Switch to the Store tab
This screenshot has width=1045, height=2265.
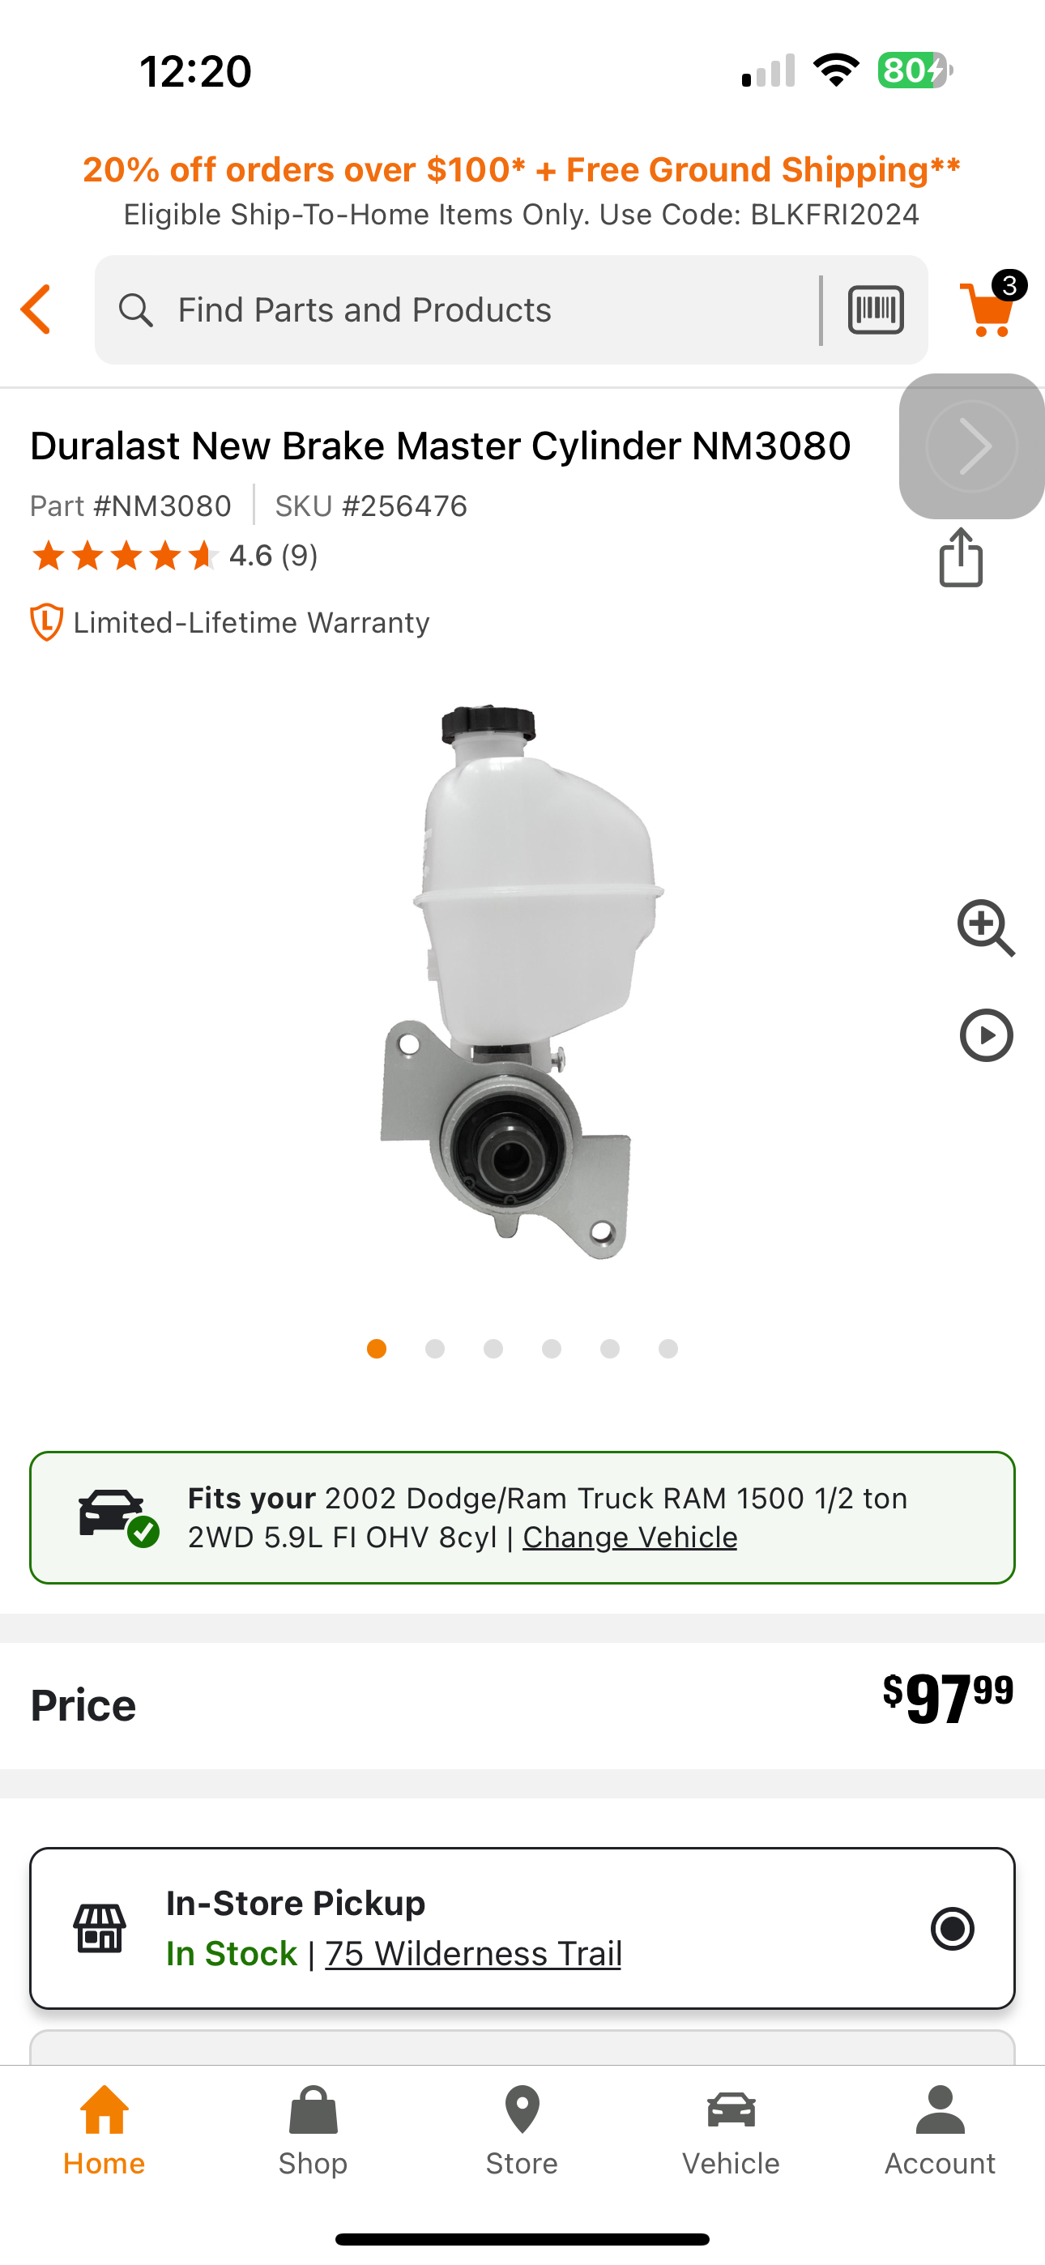coord(522,2131)
